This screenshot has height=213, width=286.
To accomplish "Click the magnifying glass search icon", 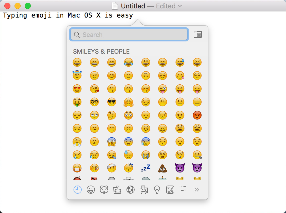I will click(77, 34).
